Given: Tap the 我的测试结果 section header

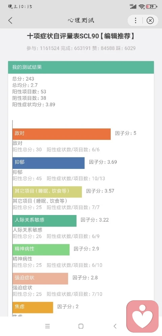Looking at the screenshot, I should [x=81, y=67].
